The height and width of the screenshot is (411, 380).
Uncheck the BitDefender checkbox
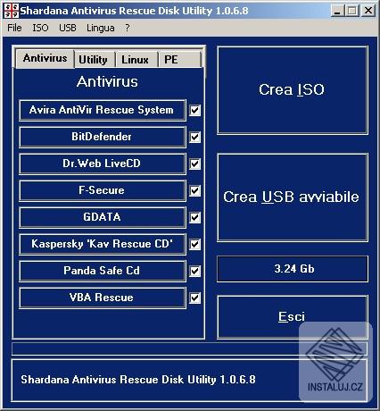click(195, 137)
